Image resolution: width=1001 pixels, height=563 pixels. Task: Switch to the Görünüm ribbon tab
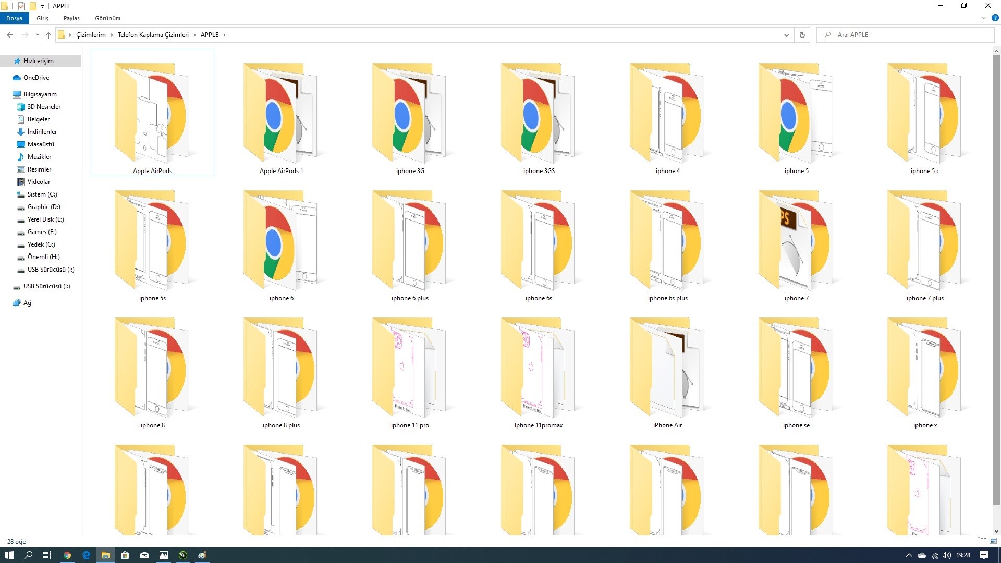(107, 18)
